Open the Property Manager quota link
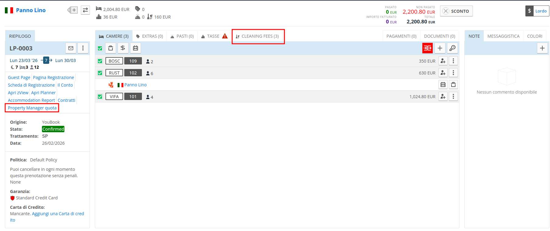This screenshot has height=231, width=550. pyautogui.click(x=32, y=108)
